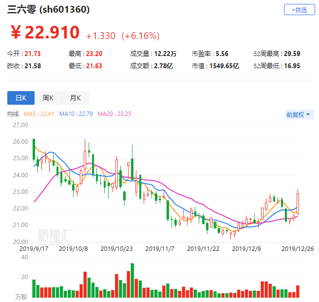Click the last red candlestick on 12/26
Image resolution: width=319 pixels, height=302 pixels.
[298, 203]
